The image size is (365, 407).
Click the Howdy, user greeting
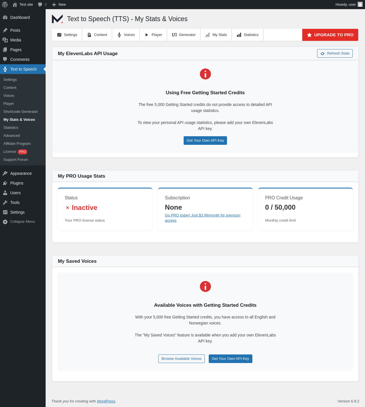pos(346,5)
